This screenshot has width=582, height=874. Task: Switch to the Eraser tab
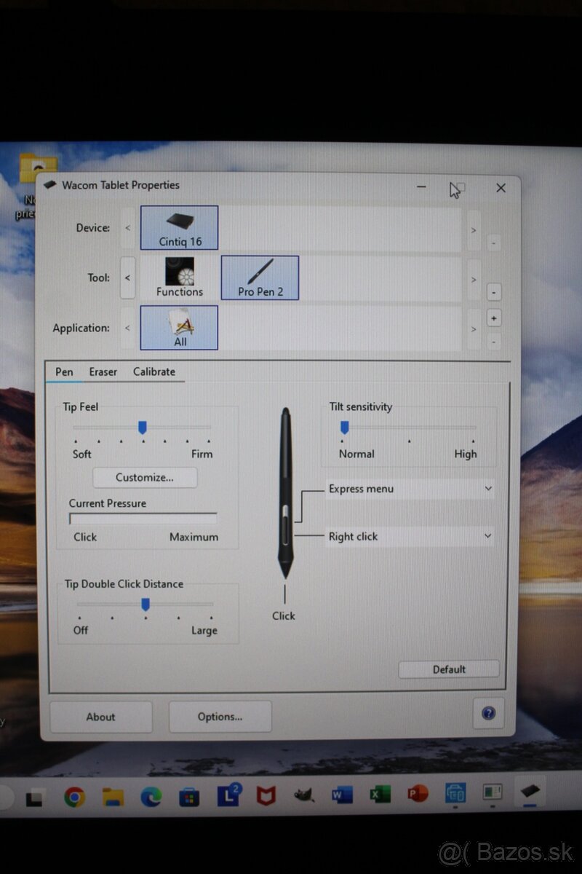[103, 371]
